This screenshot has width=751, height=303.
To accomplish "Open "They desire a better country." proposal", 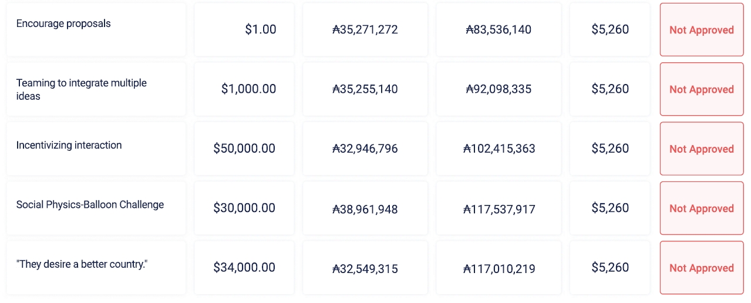I will coord(81,264).
